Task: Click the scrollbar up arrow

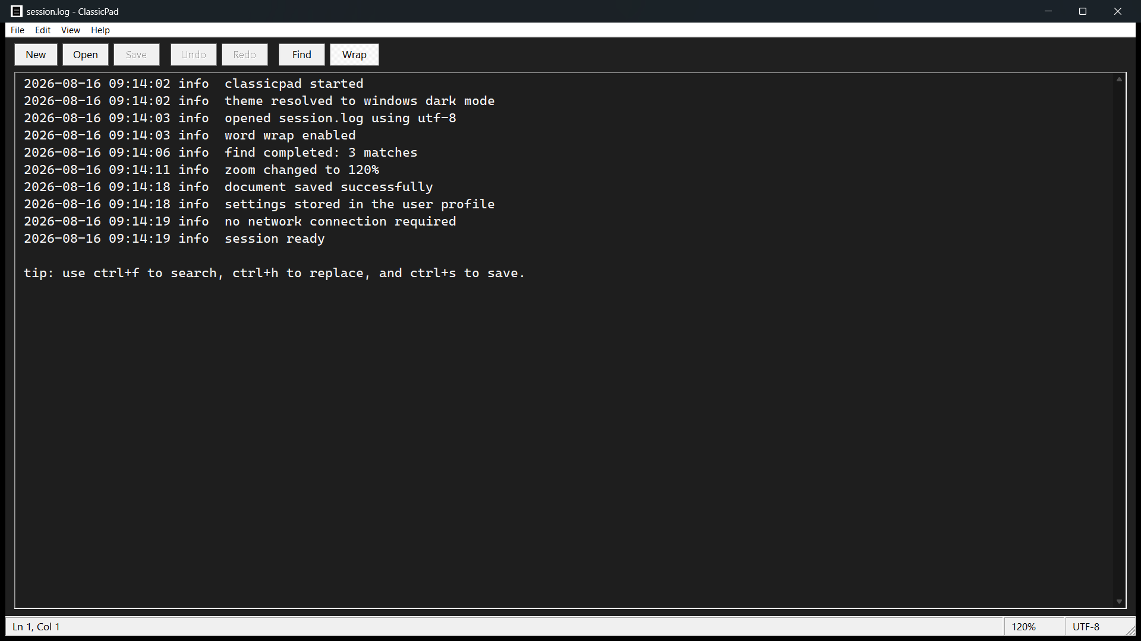Action: [x=1119, y=79]
